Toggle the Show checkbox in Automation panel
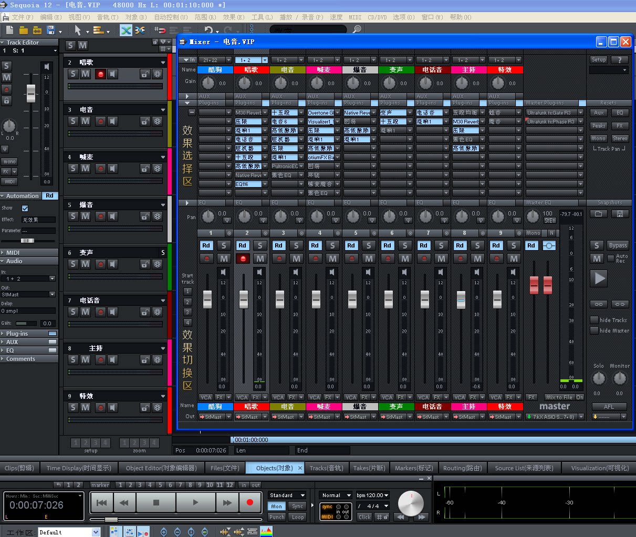Screen dimensions: 636x537 coord(25,208)
